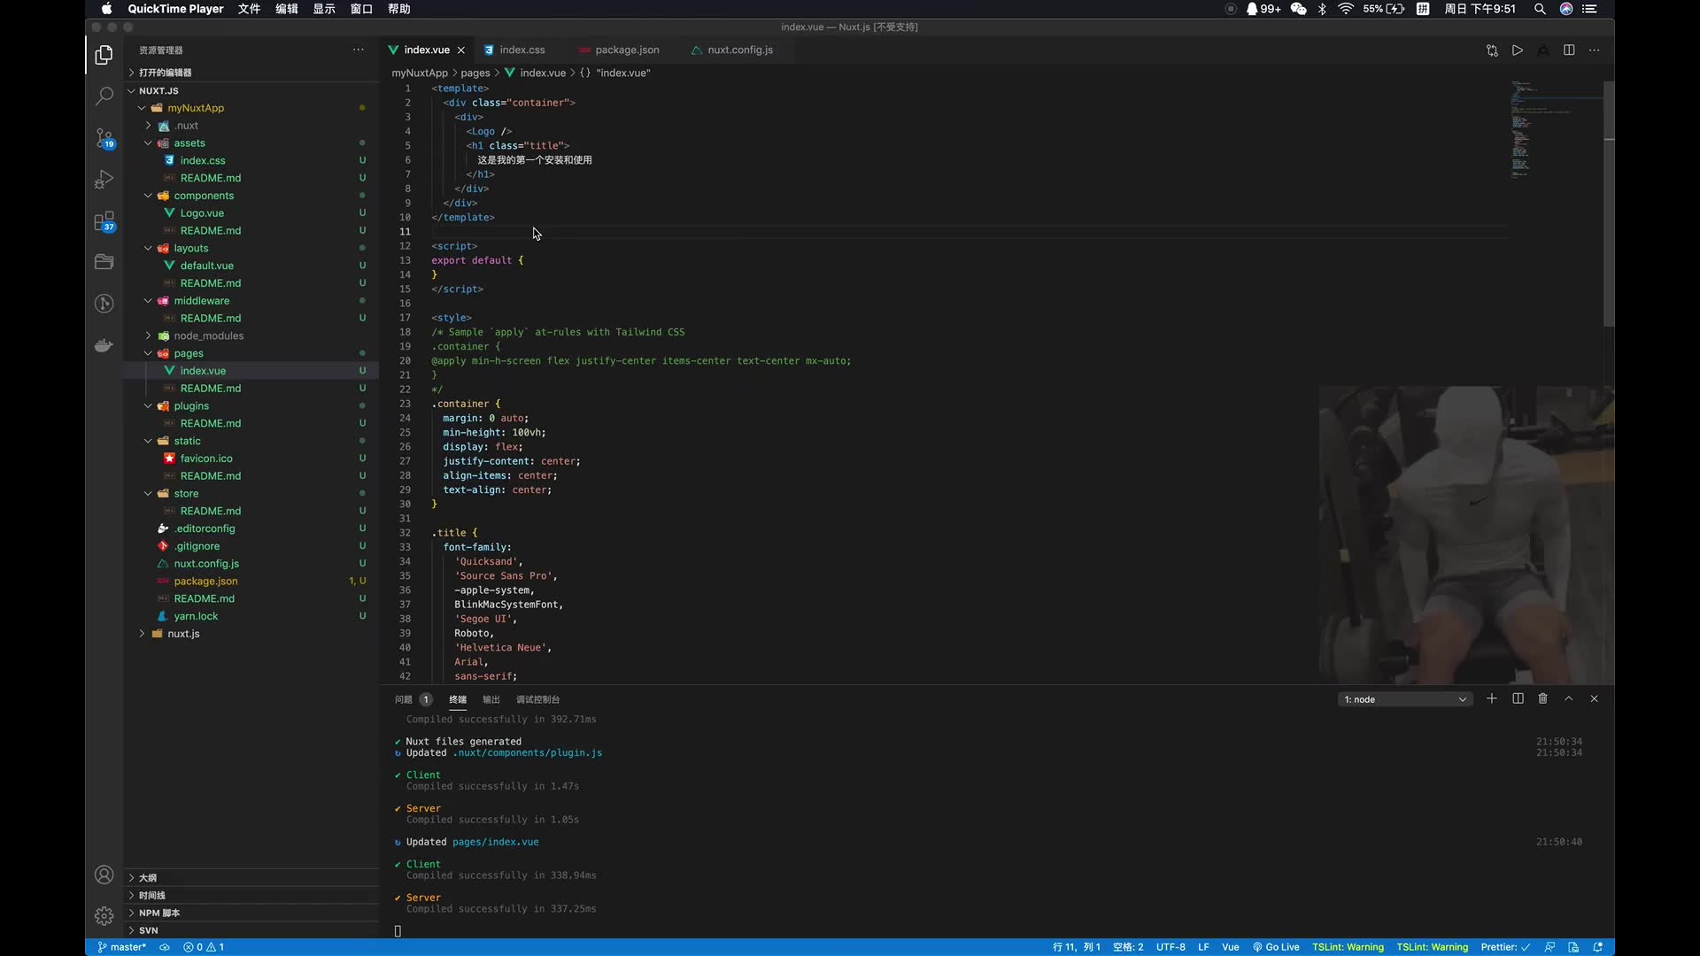
Task: Open the Run and Debug view
Action: 104,179
